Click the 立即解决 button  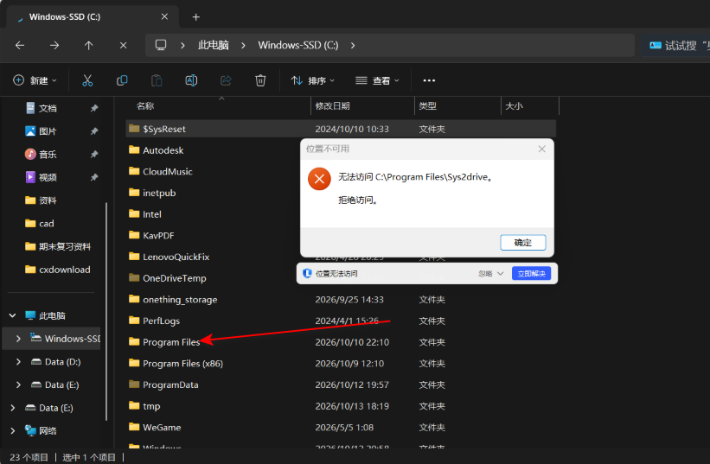pos(531,274)
